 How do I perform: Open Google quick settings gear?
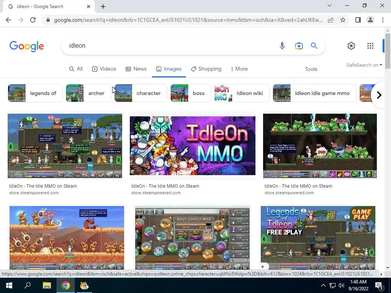[x=351, y=46]
